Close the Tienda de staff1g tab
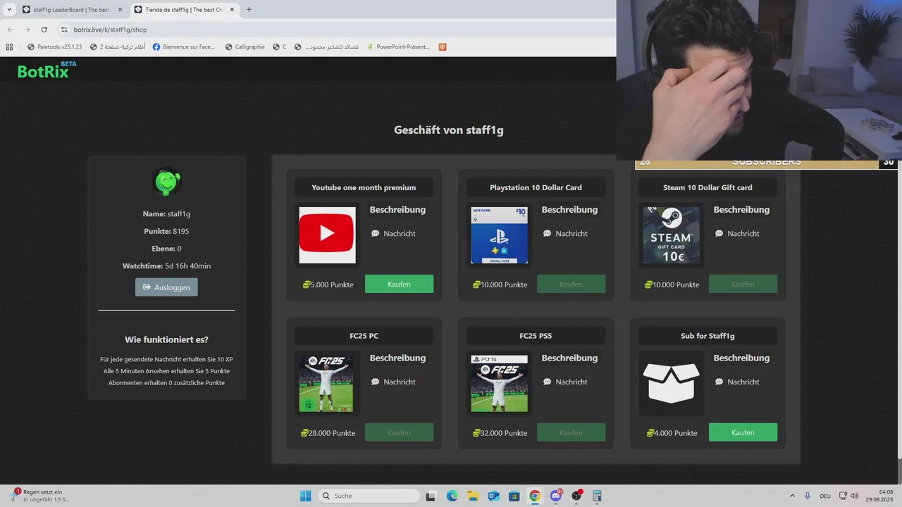 pyautogui.click(x=232, y=10)
